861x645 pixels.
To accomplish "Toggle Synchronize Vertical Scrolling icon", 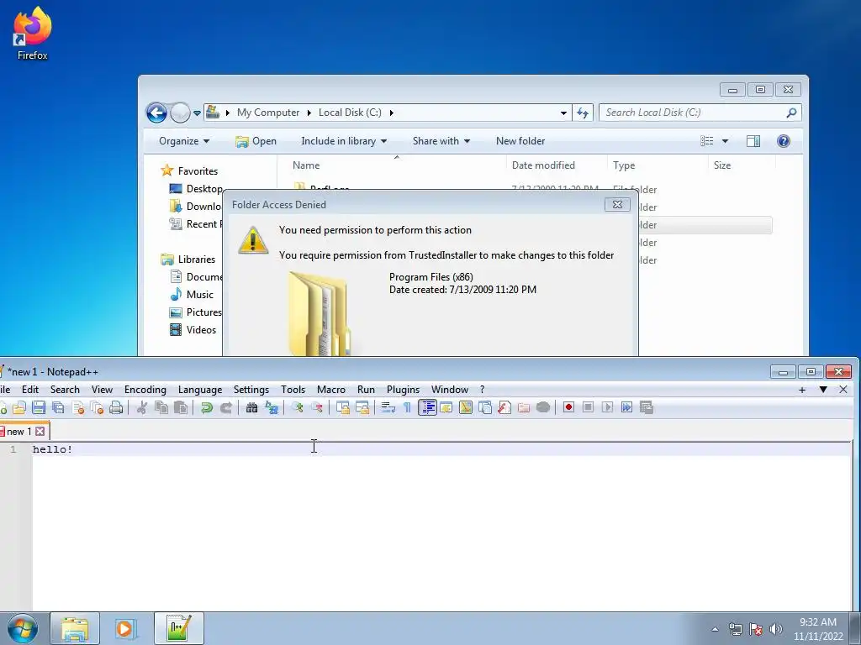I will 343,407.
